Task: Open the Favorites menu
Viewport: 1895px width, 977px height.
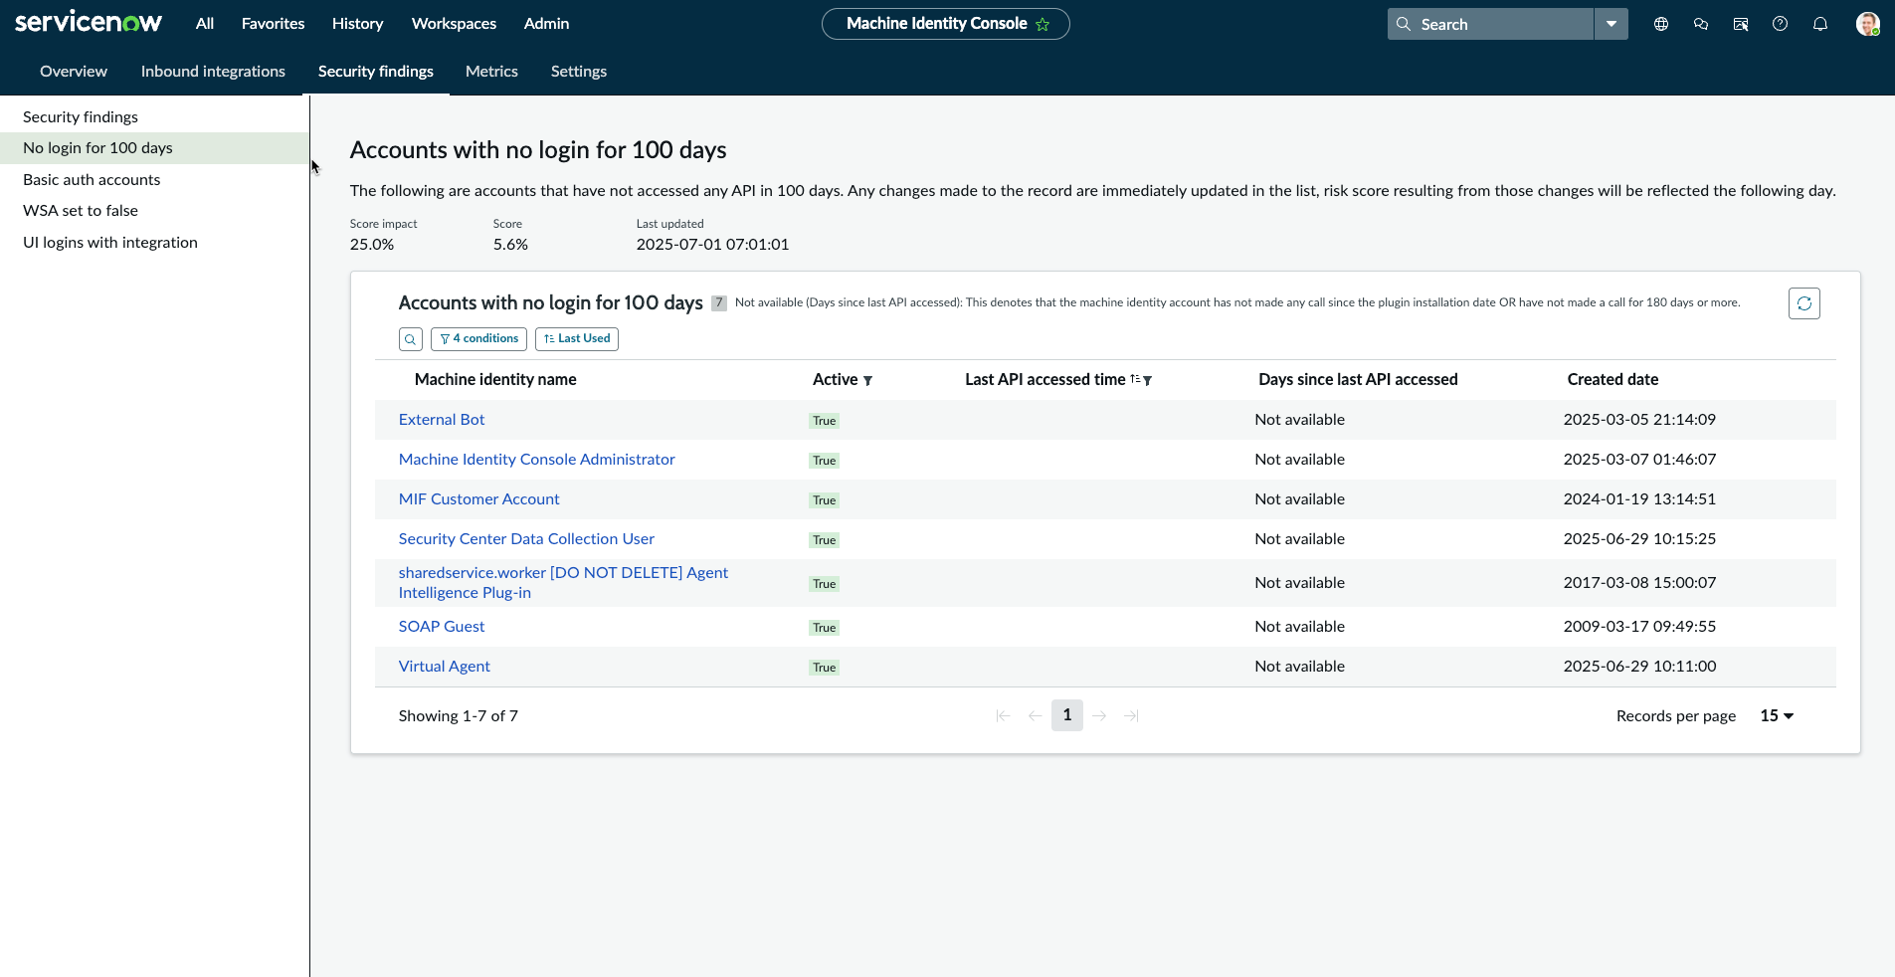Action: pyautogui.click(x=274, y=24)
